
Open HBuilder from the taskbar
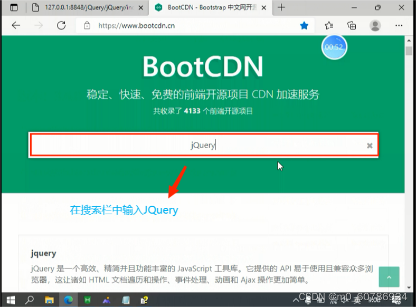coord(87,300)
